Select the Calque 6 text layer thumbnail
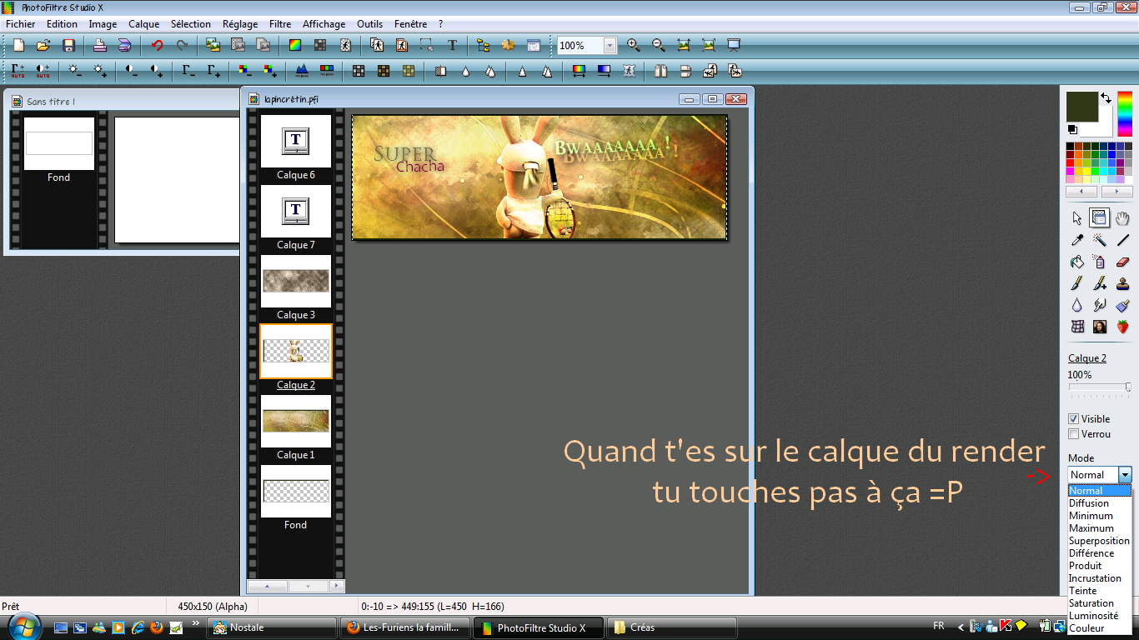The width and height of the screenshot is (1139, 640). 296,141
